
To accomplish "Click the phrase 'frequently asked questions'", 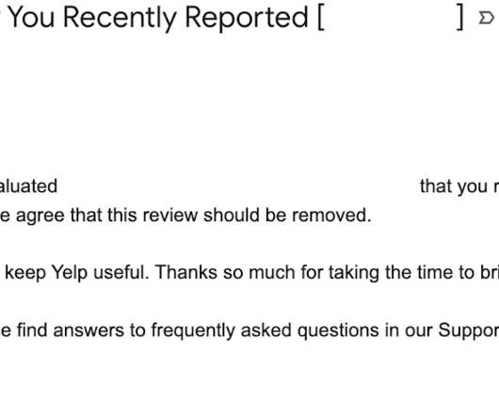I will [265, 330].
